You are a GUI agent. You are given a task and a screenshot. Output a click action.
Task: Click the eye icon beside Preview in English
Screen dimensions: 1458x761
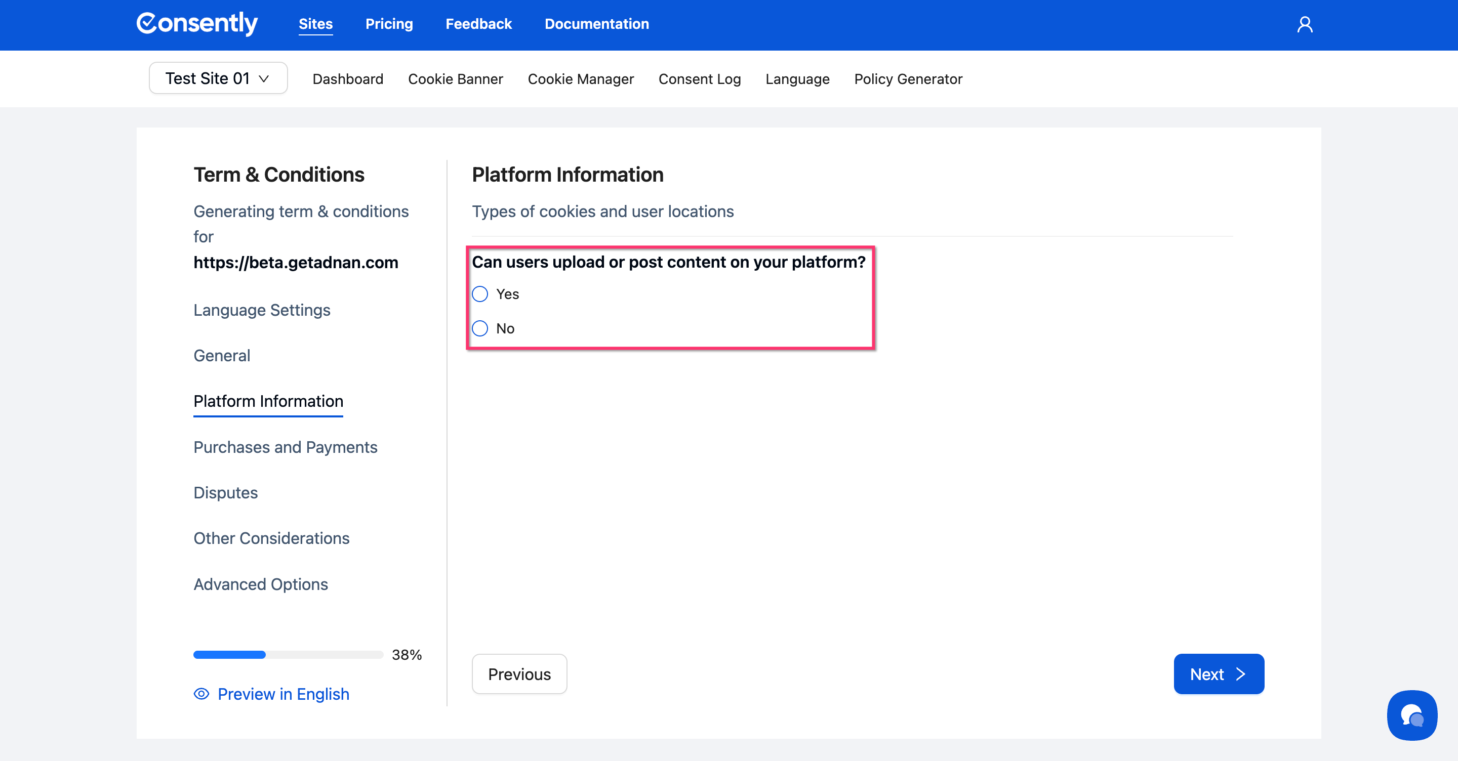coord(201,694)
